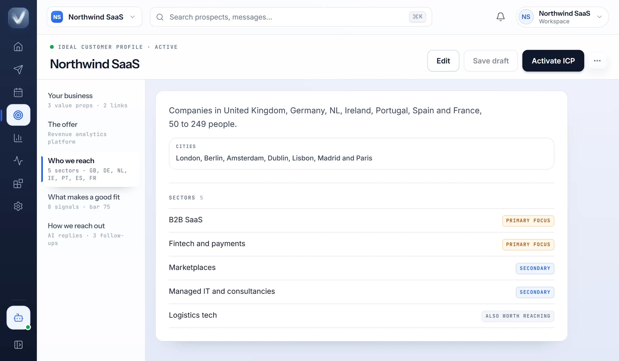The height and width of the screenshot is (361, 619).
Task: Select the B2B SaaS sector row
Action: pyautogui.click(x=362, y=220)
